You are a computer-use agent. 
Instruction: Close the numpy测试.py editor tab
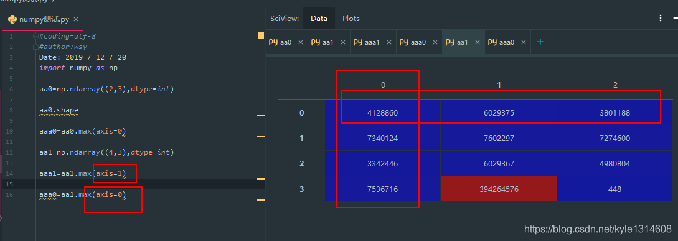pos(76,19)
